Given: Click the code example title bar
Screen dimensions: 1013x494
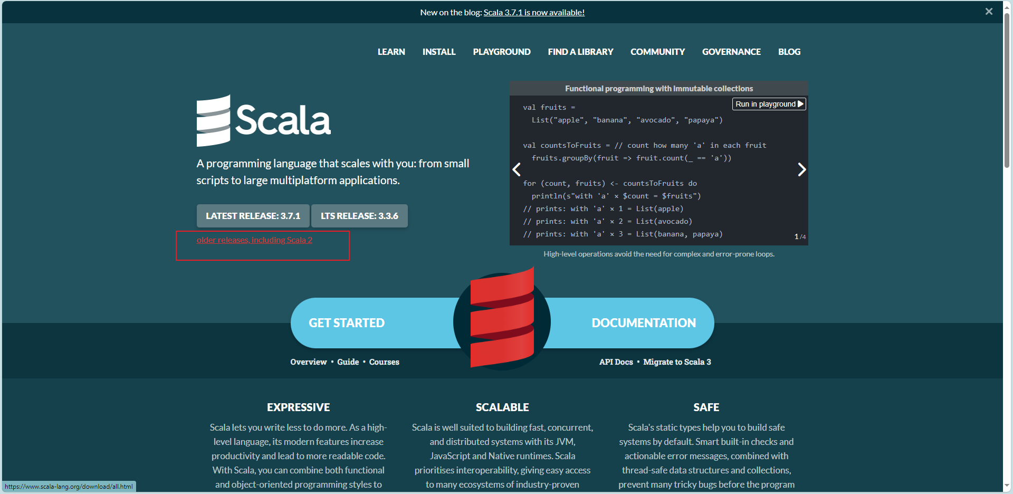Looking at the screenshot, I should click(659, 89).
